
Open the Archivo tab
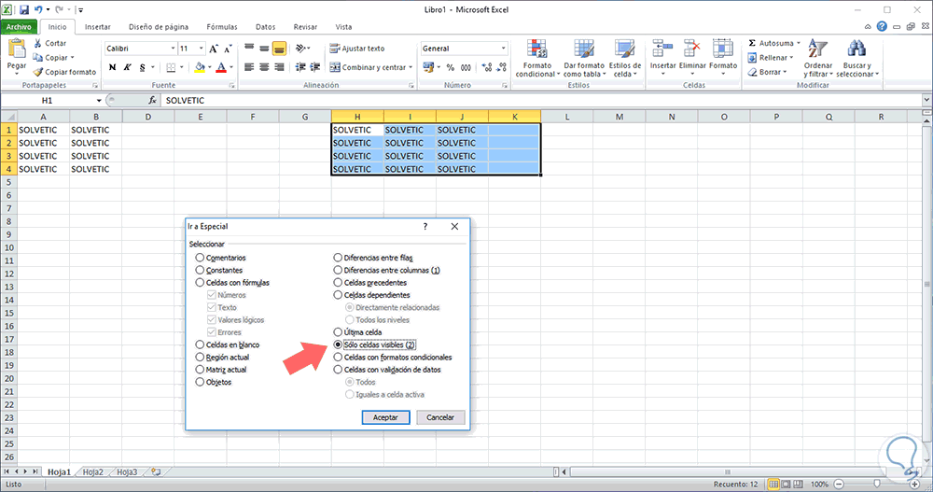coord(19,27)
